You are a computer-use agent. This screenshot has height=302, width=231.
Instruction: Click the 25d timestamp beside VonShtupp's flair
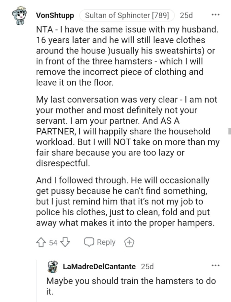(x=186, y=15)
